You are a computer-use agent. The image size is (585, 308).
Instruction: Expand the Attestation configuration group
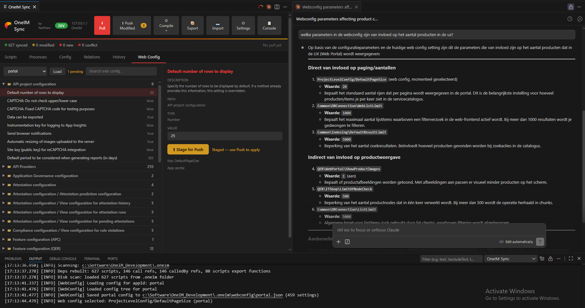(x=79, y=185)
